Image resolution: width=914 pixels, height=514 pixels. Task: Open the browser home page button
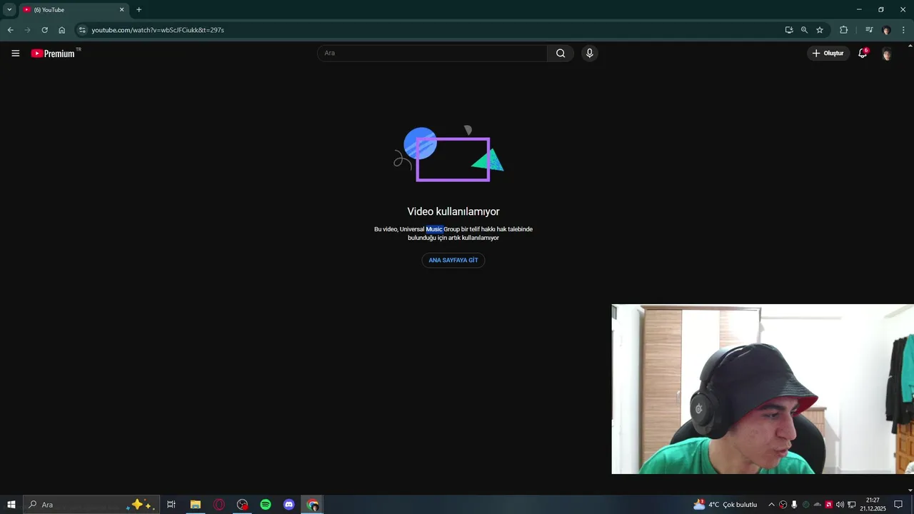click(x=62, y=30)
